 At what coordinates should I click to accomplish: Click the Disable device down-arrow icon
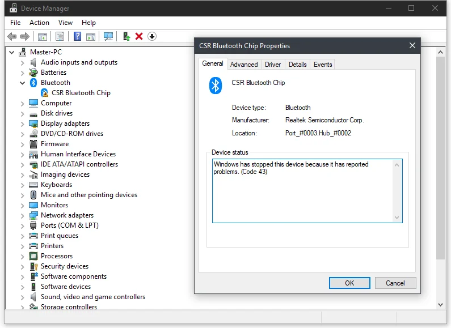152,36
